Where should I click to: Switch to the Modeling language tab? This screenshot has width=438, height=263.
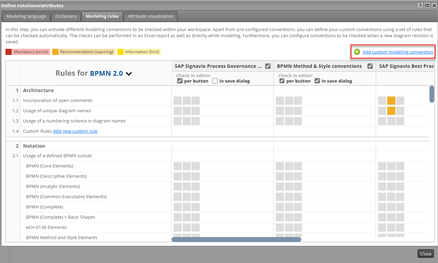coord(26,16)
